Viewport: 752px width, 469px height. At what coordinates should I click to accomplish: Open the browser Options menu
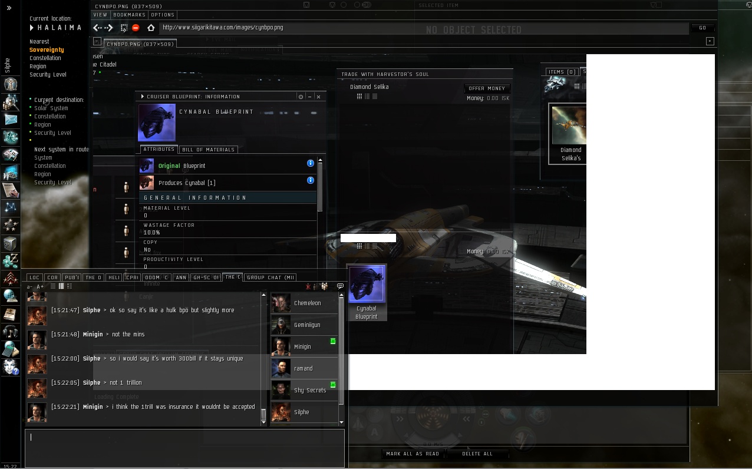click(163, 15)
